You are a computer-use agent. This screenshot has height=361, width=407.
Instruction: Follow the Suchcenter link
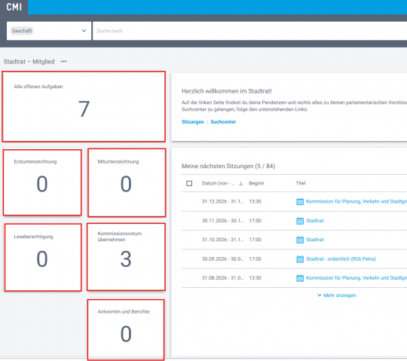(223, 122)
